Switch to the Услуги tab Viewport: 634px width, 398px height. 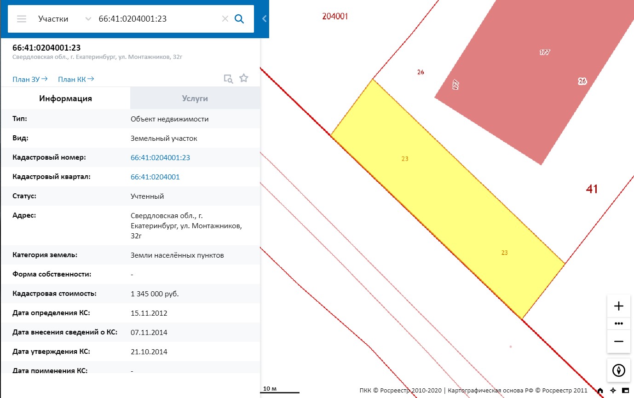click(x=195, y=98)
